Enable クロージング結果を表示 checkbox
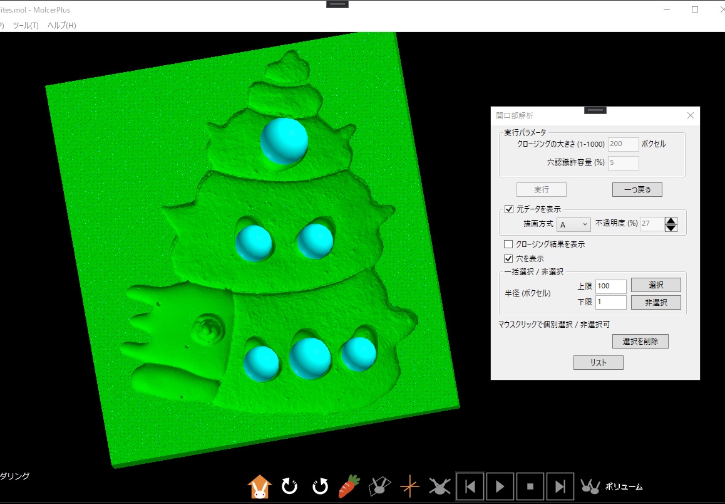Viewport: 725px width, 504px height. 508,244
